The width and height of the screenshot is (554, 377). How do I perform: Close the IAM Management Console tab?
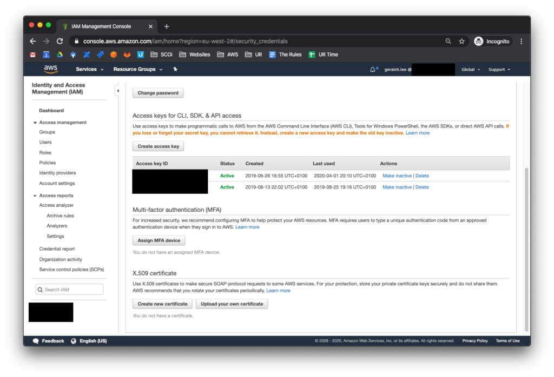pyautogui.click(x=150, y=26)
